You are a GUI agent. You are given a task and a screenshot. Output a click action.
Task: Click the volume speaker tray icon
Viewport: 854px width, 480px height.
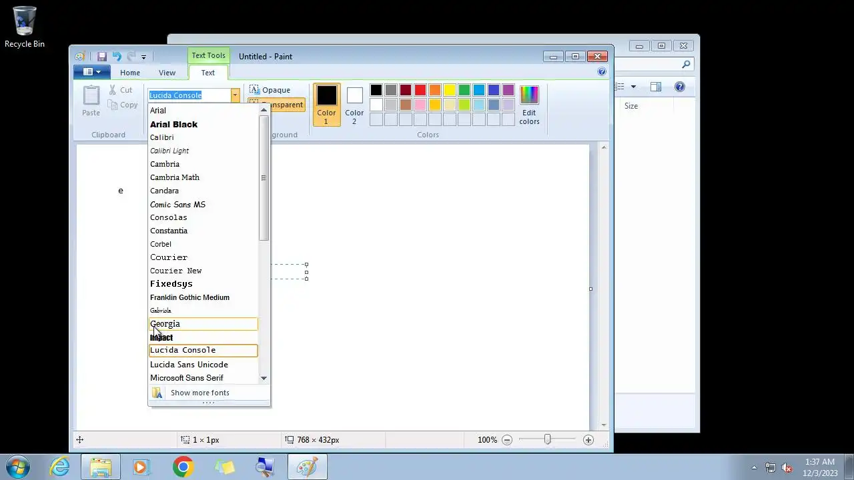(x=787, y=467)
